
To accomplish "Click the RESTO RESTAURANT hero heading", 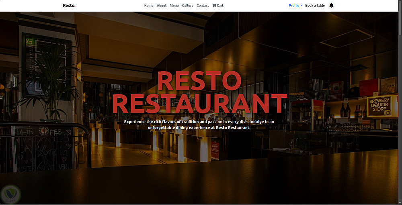I will [x=199, y=92].
